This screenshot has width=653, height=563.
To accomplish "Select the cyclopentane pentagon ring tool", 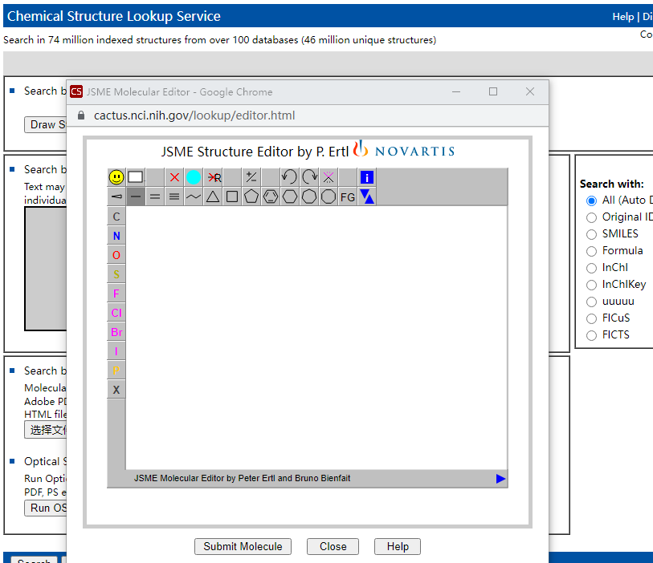I will [x=251, y=196].
